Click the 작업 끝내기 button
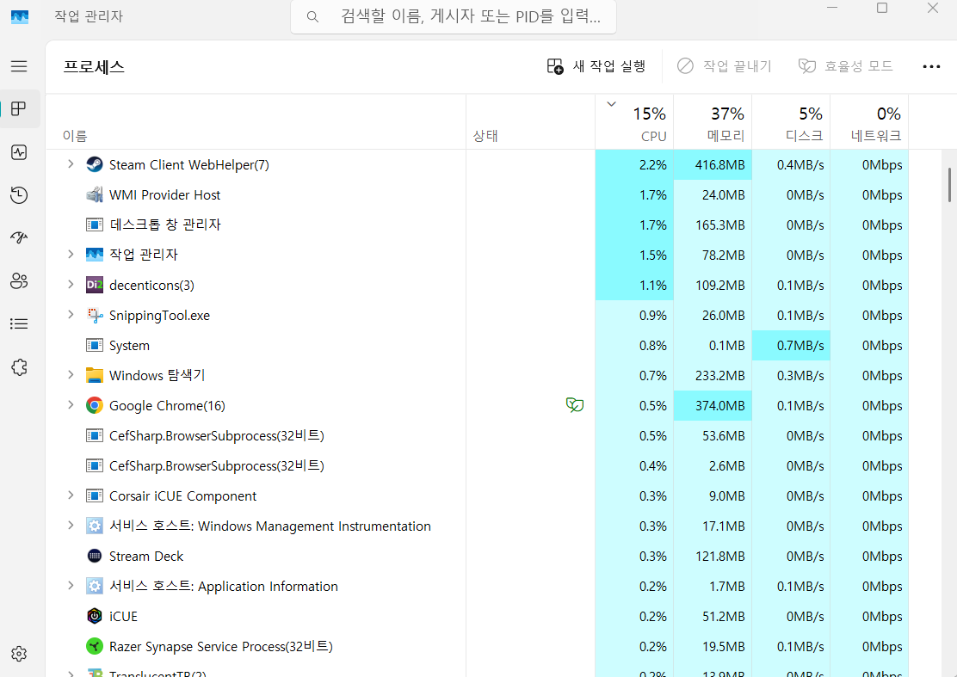The height and width of the screenshot is (677, 957). point(725,66)
